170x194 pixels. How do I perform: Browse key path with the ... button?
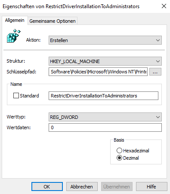tap(155, 72)
